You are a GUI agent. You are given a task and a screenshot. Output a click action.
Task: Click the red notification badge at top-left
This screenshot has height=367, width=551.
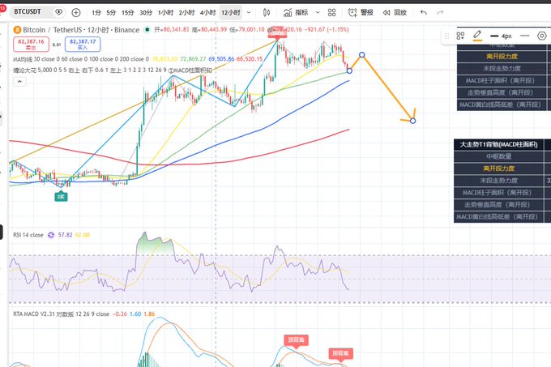click(2, 8)
